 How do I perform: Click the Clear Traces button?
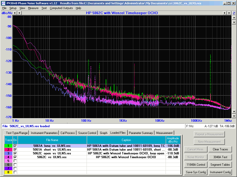[x=220, y=149]
